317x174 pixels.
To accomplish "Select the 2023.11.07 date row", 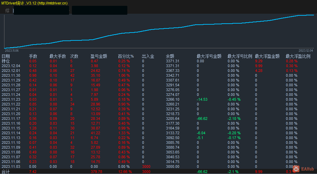I will click(x=11, y=157).
